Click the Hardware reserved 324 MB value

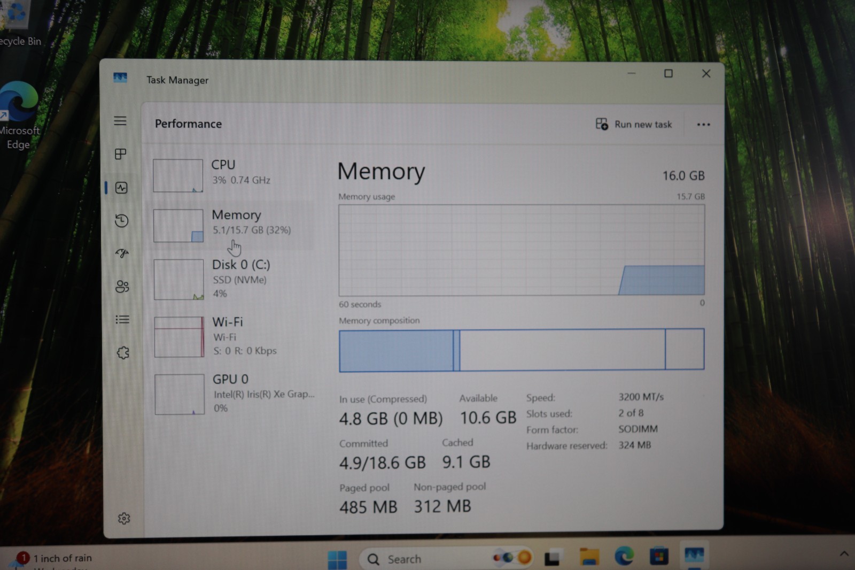[635, 445]
